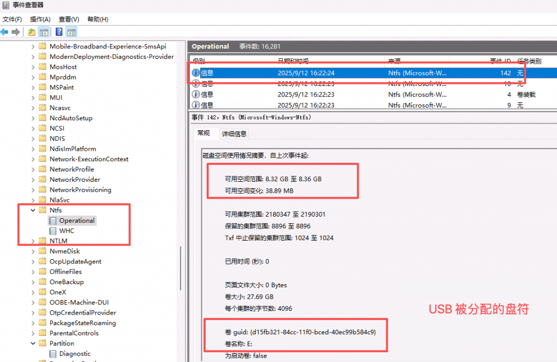Viewport: 557px width, 362px height.
Task: Expand the NTLM folder node
Action: coord(33,241)
